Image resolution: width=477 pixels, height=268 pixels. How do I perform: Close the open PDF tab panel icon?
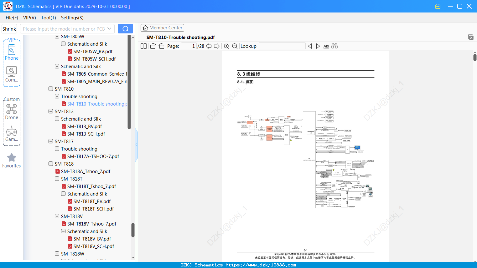click(x=471, y=37)
